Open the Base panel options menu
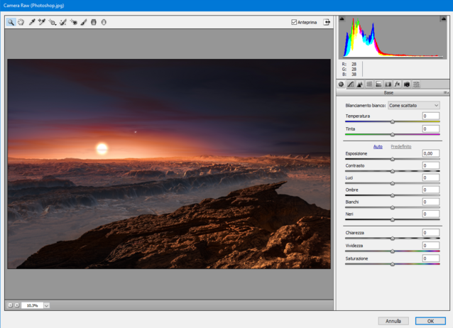Screen dimensions: 453x328 click(446, 93)
